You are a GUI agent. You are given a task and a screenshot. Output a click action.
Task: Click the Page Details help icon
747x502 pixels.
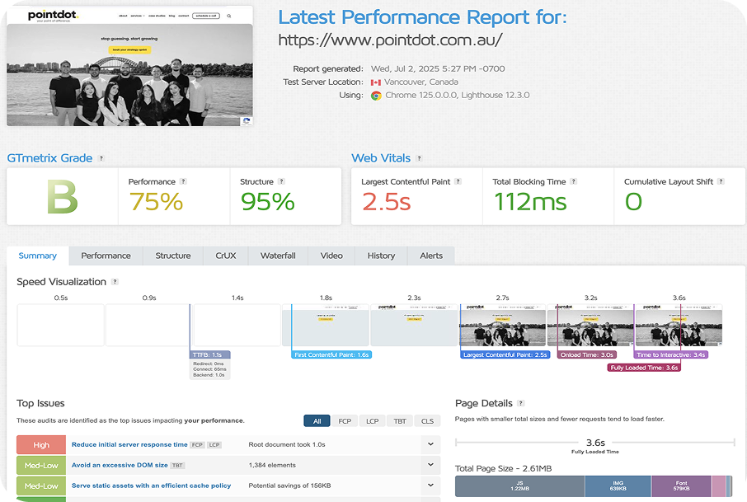coord(520,404)
